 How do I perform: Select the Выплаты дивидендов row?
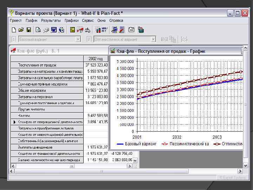tap(47, 147)
